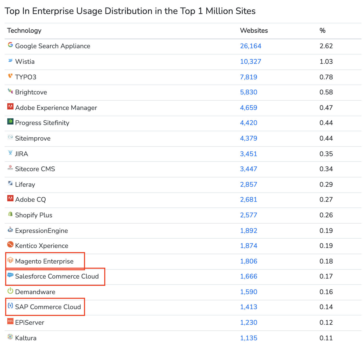Open the 26,164 websites link for Google Search Appliance
Screen dimensions: 363x346
coord(250,46)
